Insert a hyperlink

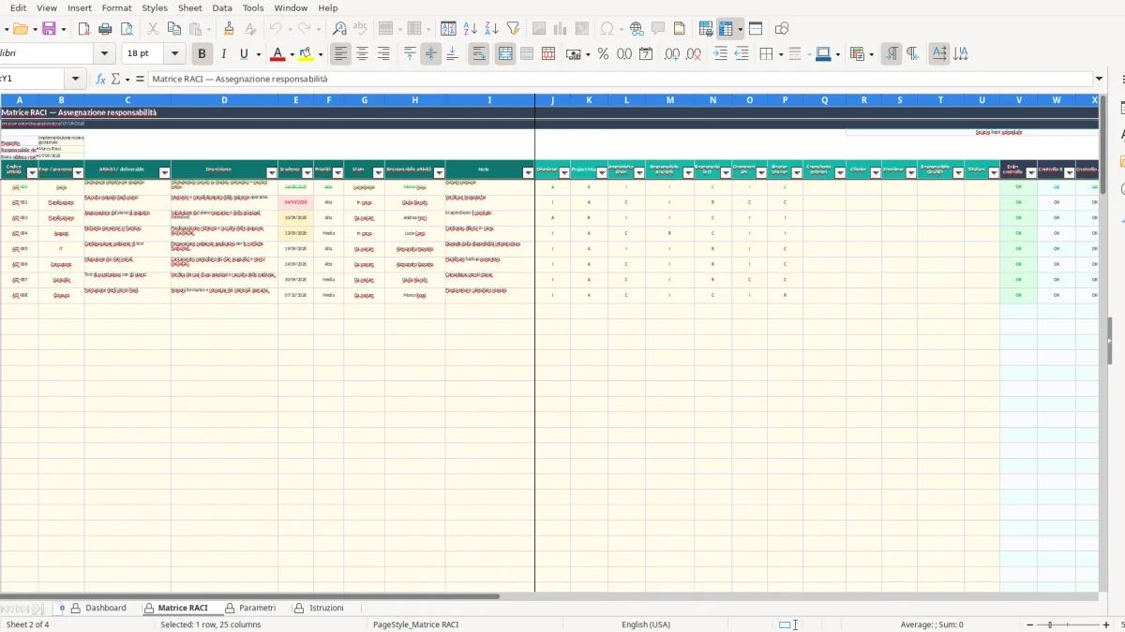[637, 29]
